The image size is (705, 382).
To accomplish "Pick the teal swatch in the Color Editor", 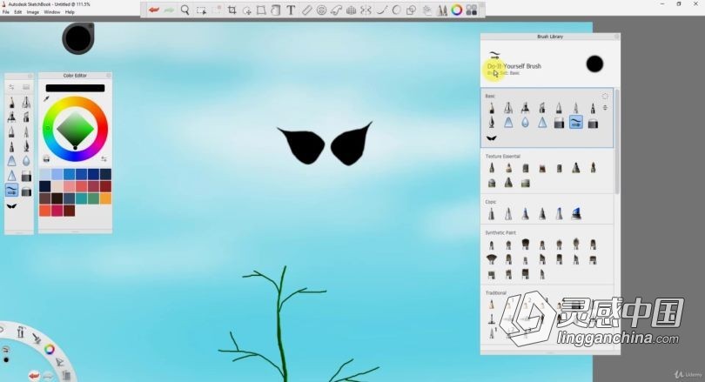I will (x=82, y=198).
